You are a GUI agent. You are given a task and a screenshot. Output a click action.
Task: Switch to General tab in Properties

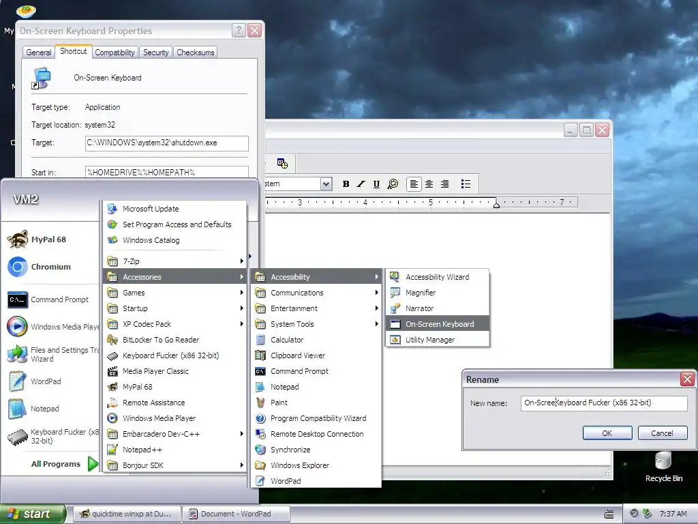[39, 53]
